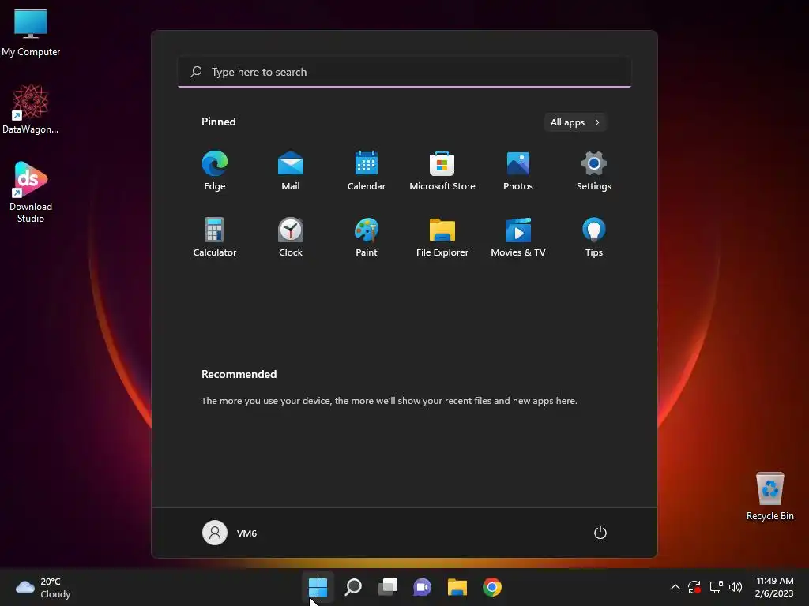Viewport: 809px width, 606px height.
Task: Click the Pinned section heading
Action: (x=219, y=122)
